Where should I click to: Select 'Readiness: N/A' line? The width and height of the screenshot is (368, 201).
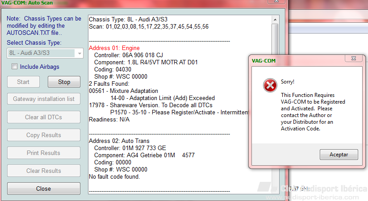(x=109, y=120)
